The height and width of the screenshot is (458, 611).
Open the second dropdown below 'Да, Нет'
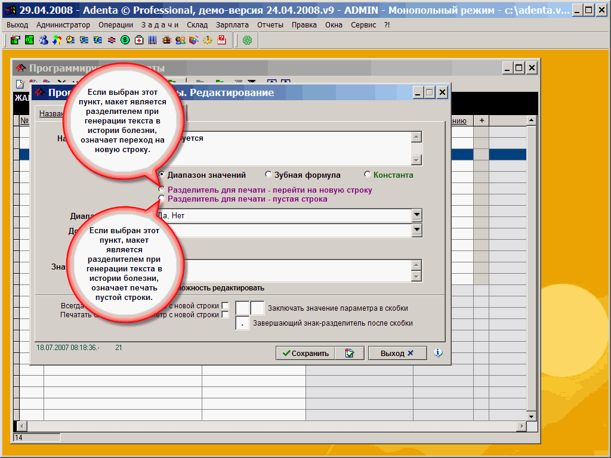pyautogui.click(x=416, y=230)
